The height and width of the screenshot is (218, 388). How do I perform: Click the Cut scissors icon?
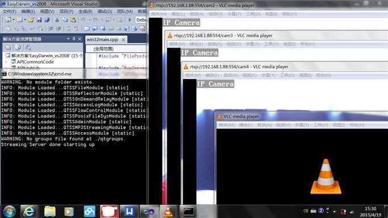tap(57, 20)
